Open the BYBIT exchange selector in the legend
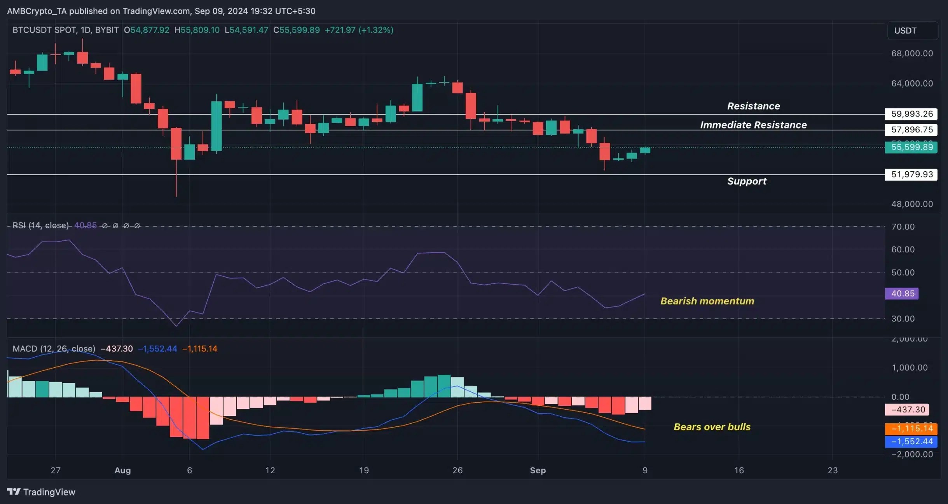Screen dimensions: 948x504 tap(108, 30)
